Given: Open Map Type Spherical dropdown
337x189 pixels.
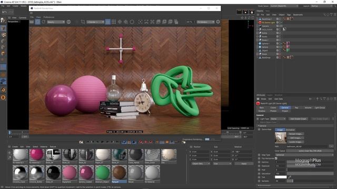Looking at the screenshot, I should click(x=304, y=155).
